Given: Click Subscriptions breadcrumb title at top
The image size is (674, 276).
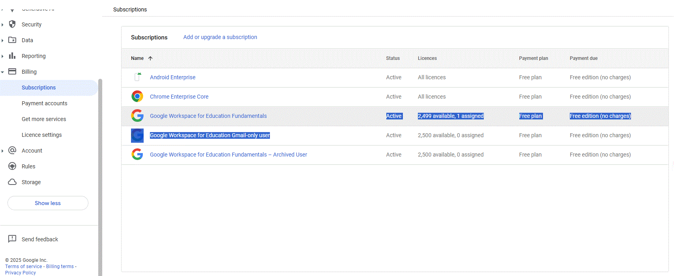Looking at the screenshot, I should pos(130,9).
